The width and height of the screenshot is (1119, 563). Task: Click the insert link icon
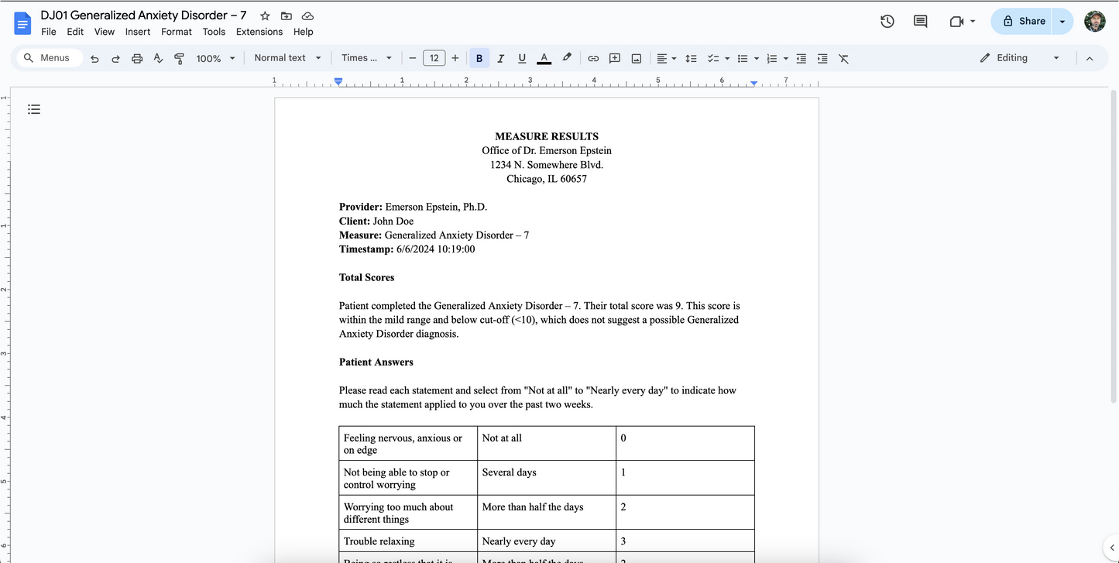tap(593, 58)
